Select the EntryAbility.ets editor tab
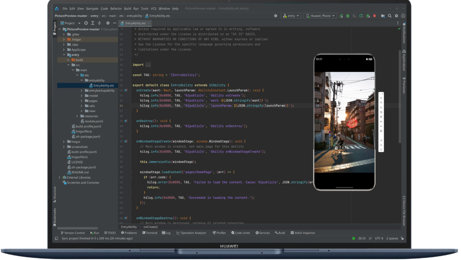This screenshot has height=260, width=461. pyautogui.click(x=135, y=23)
